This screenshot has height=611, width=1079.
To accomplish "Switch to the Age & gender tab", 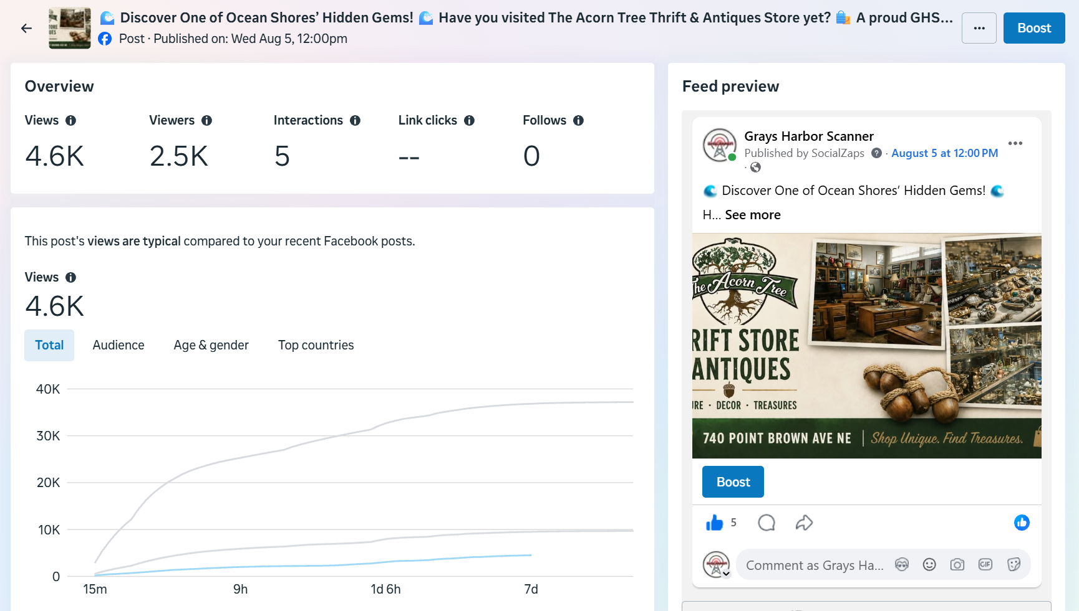I will [211, 345].
